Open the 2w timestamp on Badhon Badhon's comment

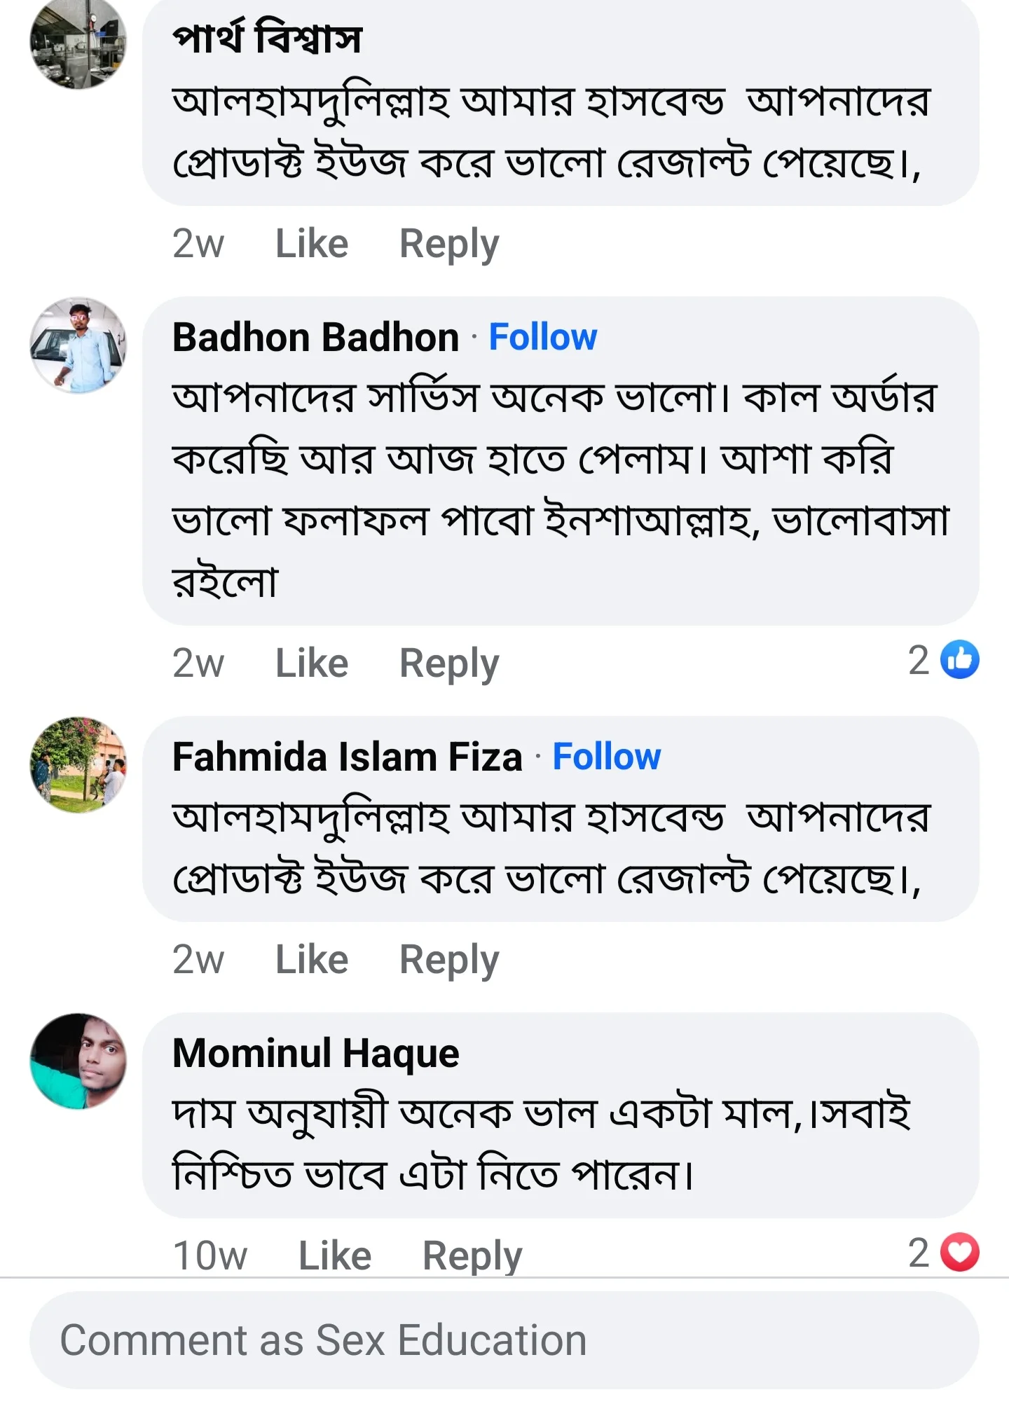pos(199,661)
